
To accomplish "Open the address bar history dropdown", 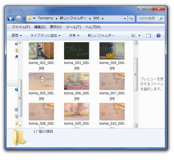I will (125, 18).
